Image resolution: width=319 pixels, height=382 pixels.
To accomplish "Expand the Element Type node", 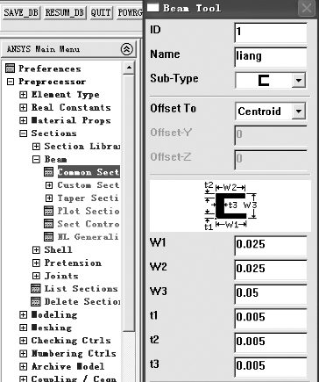I will [x=24, y=95].
